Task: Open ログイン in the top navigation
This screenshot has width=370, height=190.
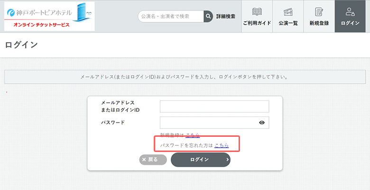Action: 350,16
